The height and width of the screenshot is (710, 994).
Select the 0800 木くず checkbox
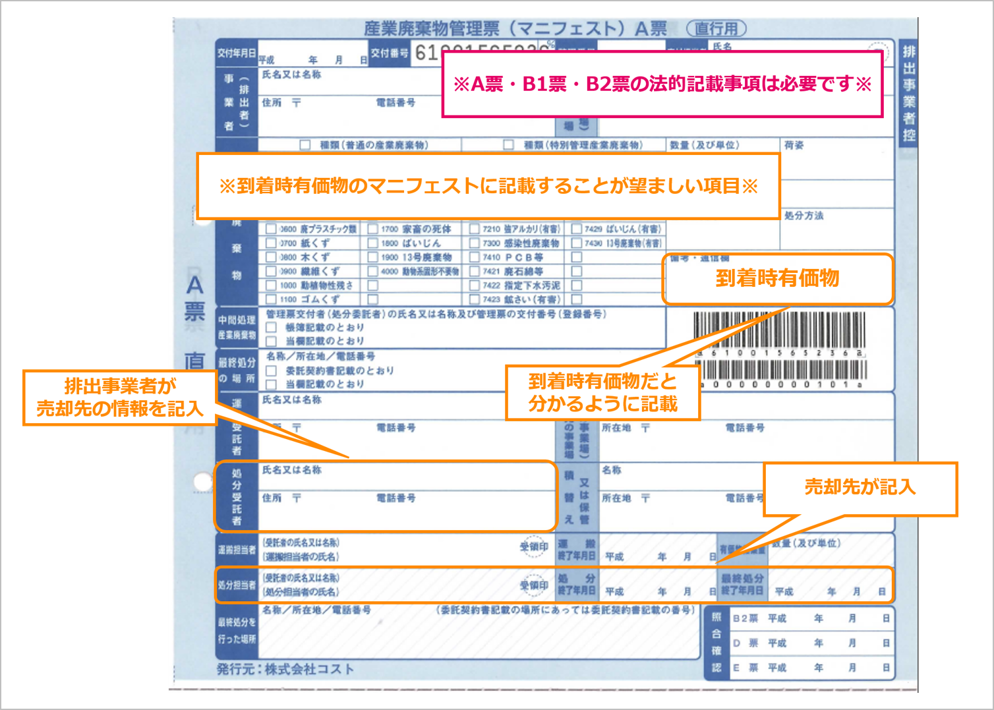click(x=271, y=257)
